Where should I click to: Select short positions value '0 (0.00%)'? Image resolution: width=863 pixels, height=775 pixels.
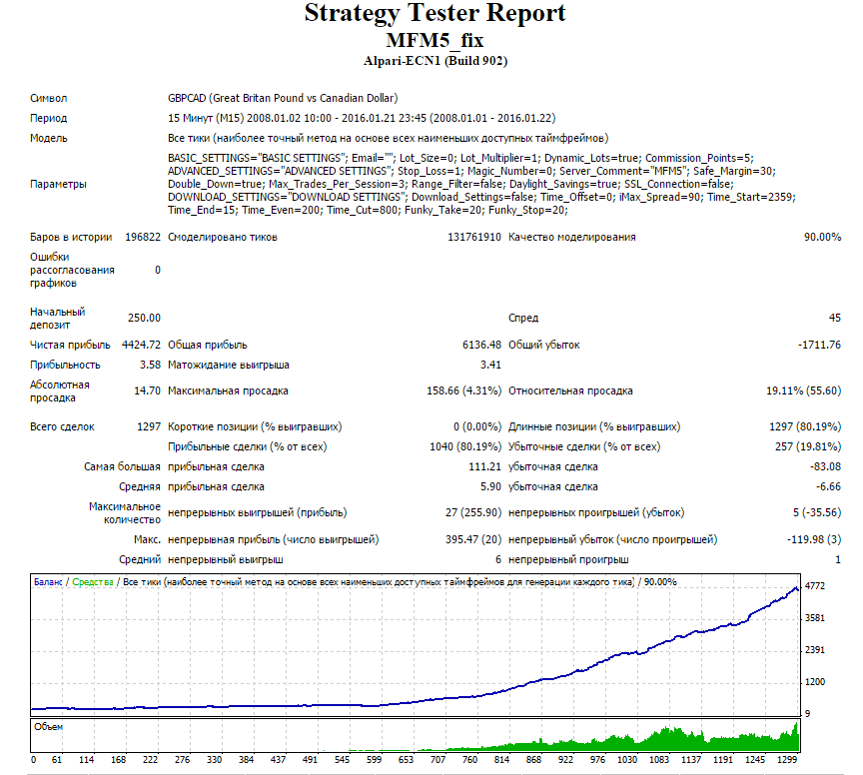477,426
